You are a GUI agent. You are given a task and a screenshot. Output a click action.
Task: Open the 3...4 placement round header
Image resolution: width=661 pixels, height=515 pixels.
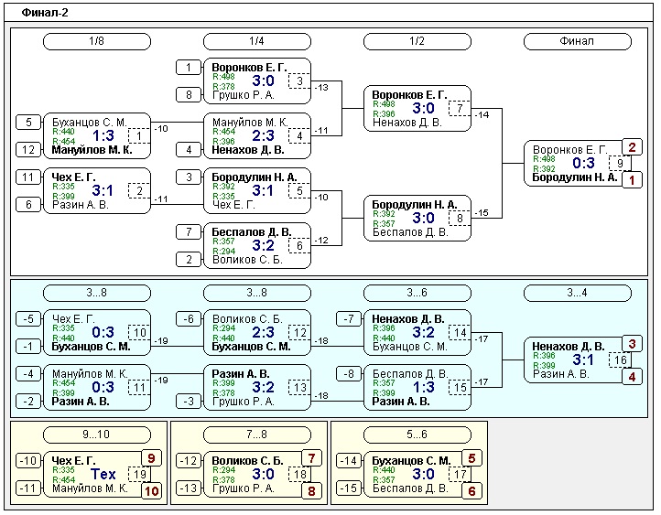[577, 293]
